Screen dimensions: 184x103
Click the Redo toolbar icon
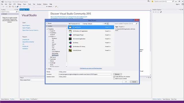click(x=24, y=7)
